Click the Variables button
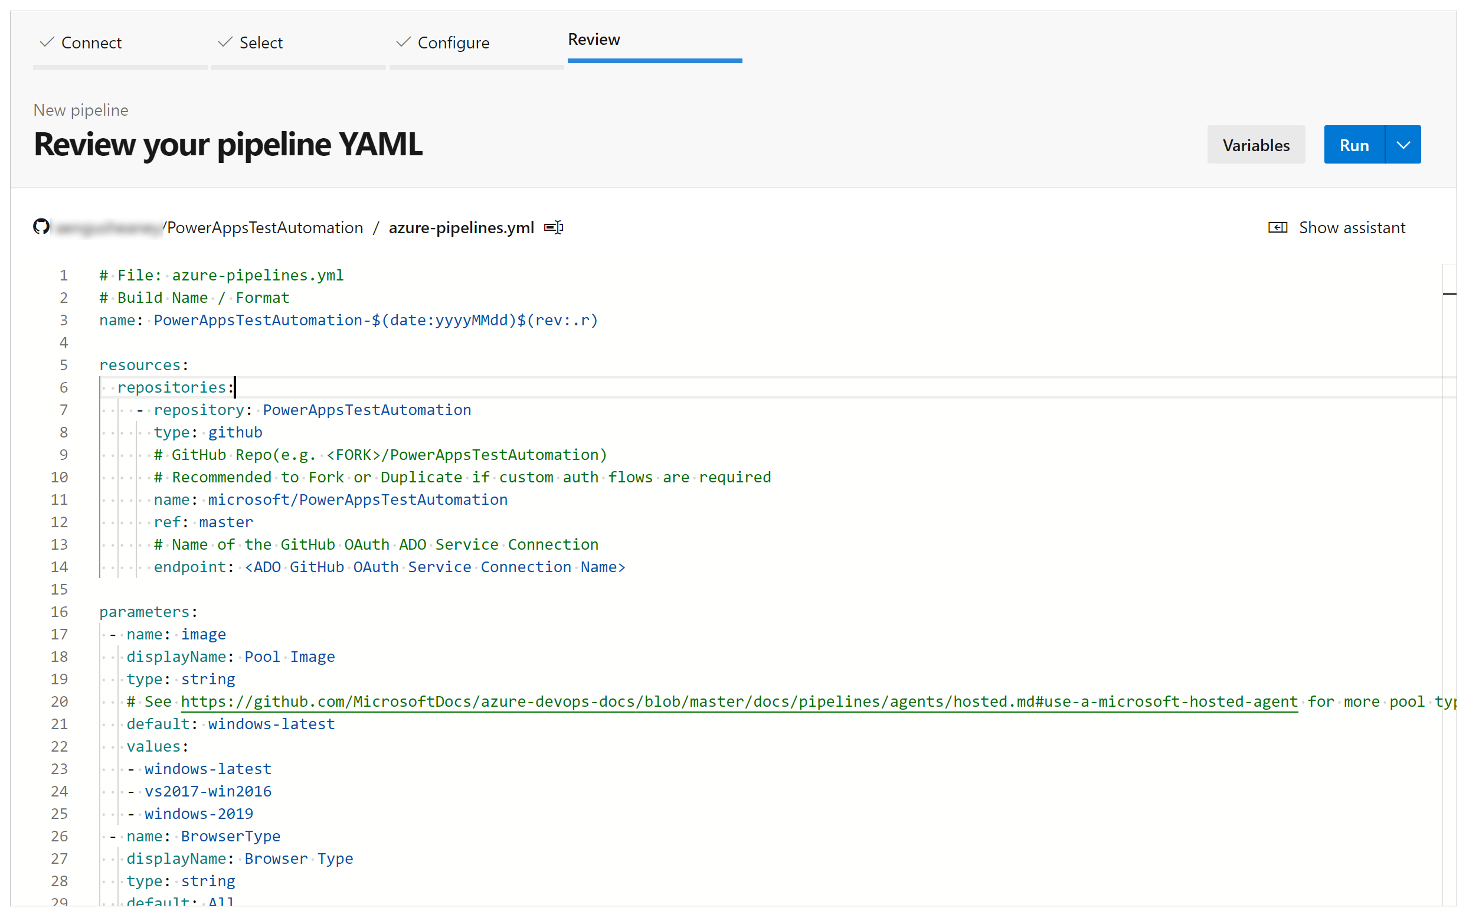Viewport: 1466px width, 914px height. point(1256,145)
